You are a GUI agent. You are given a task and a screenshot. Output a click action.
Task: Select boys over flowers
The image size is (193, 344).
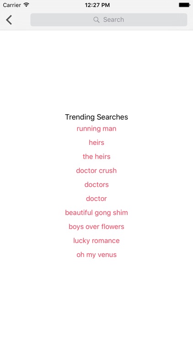point(96,227)
